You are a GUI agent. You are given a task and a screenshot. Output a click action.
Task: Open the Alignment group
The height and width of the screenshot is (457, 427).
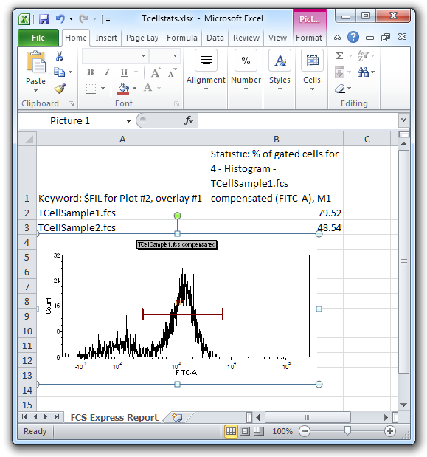[x=206, y=70]
